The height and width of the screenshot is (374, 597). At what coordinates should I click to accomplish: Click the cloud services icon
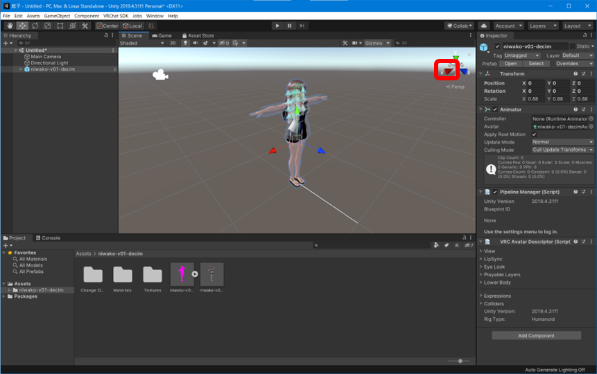484,26
